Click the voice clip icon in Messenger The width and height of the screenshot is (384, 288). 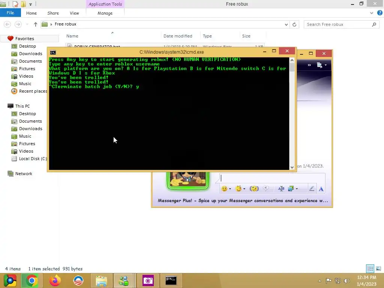coord(266,188)
